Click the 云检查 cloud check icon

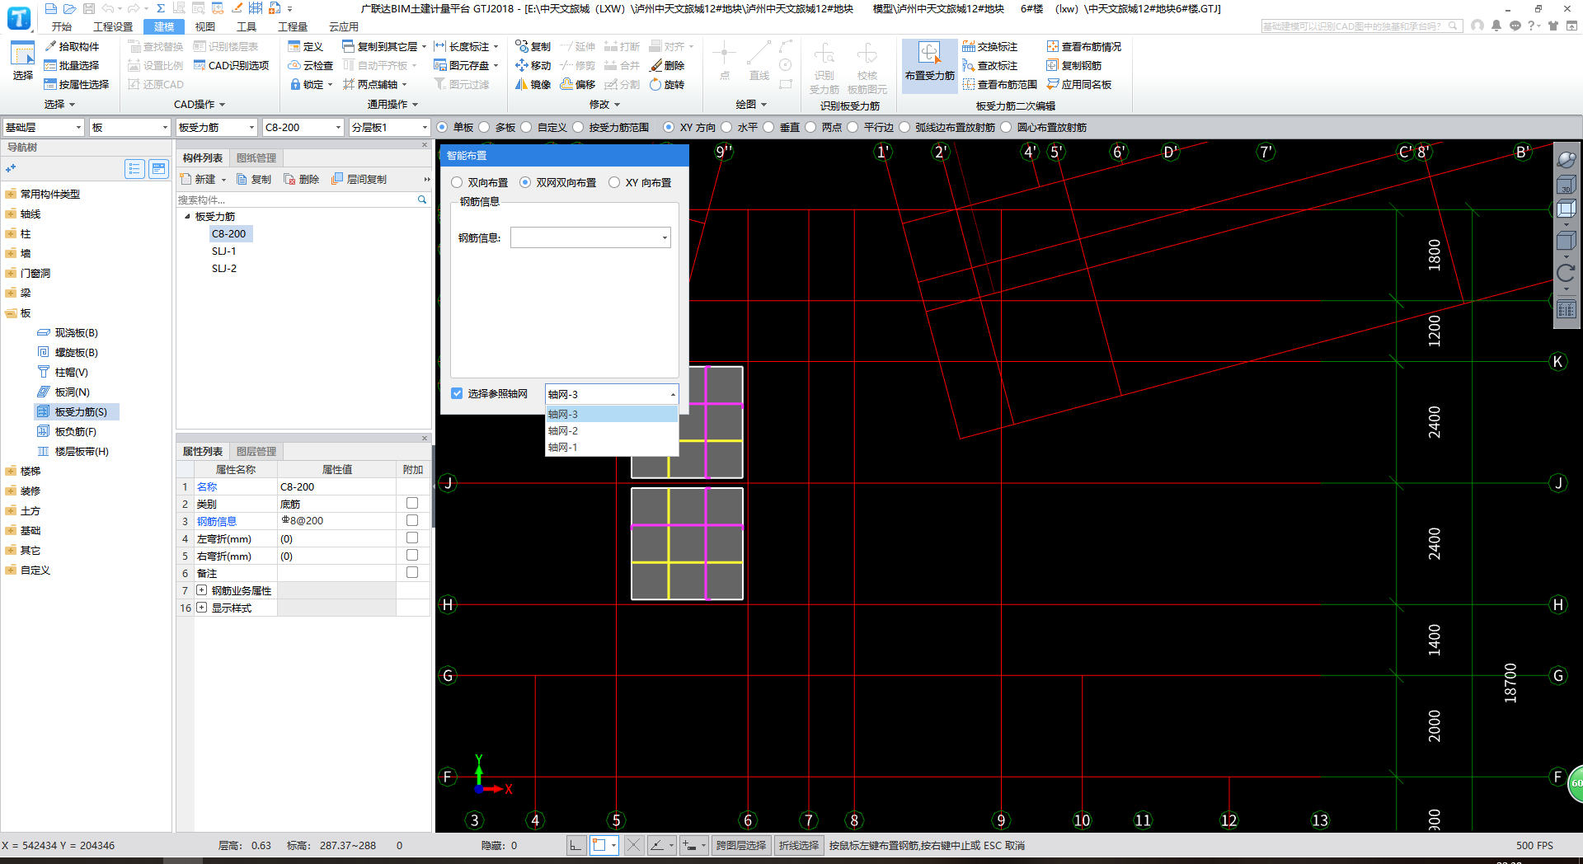[294, 65]
